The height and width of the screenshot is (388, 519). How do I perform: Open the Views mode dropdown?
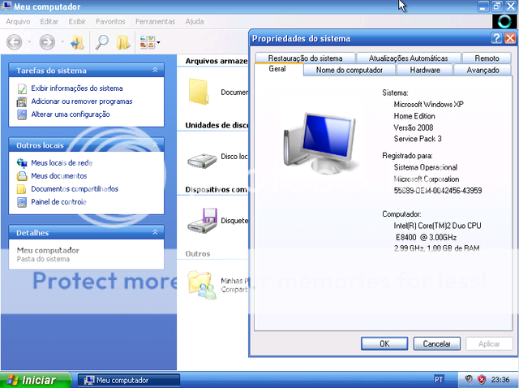149,41
